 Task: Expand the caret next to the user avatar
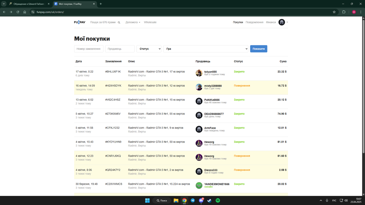click(x=287, y=22)
